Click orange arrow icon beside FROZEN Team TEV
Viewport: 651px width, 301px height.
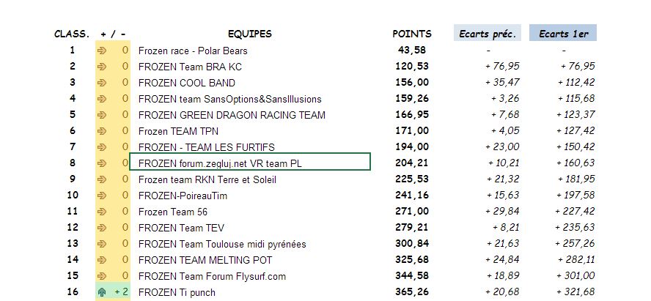(102, 228)
